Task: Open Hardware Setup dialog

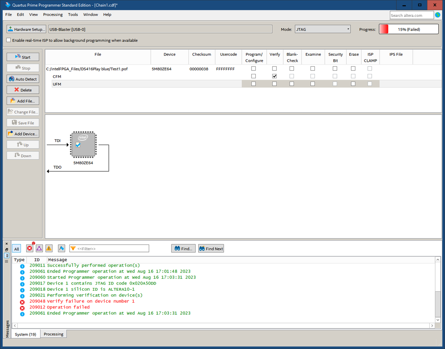Action: (26, 29)
